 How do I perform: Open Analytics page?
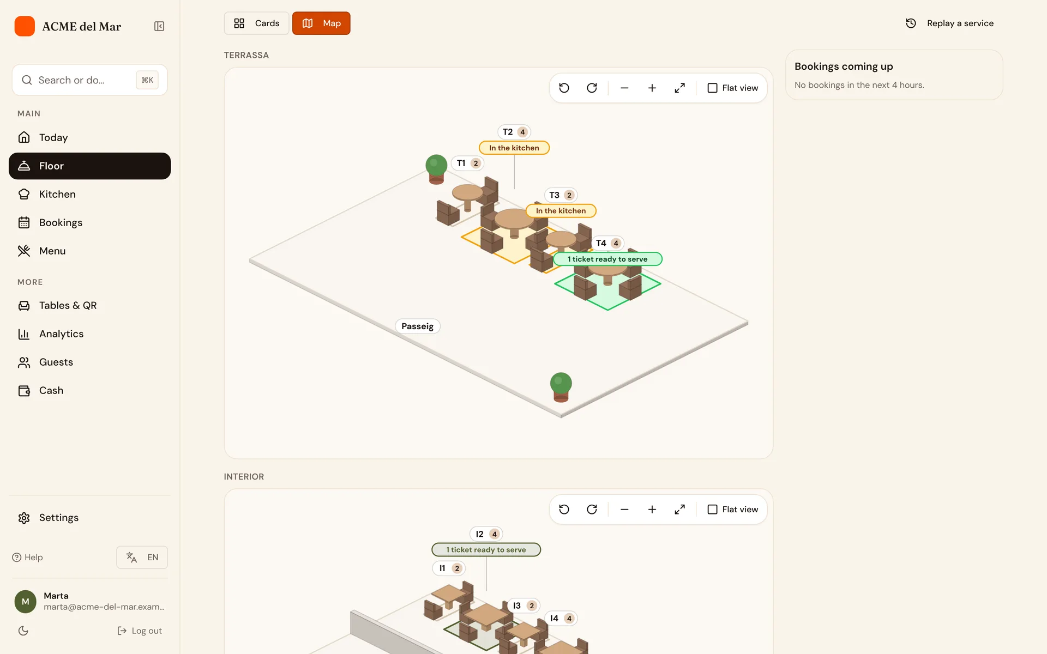point(89,334)
